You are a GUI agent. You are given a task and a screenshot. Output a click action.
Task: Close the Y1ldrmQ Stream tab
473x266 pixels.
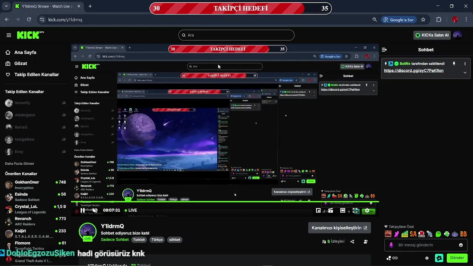point(79,6)
